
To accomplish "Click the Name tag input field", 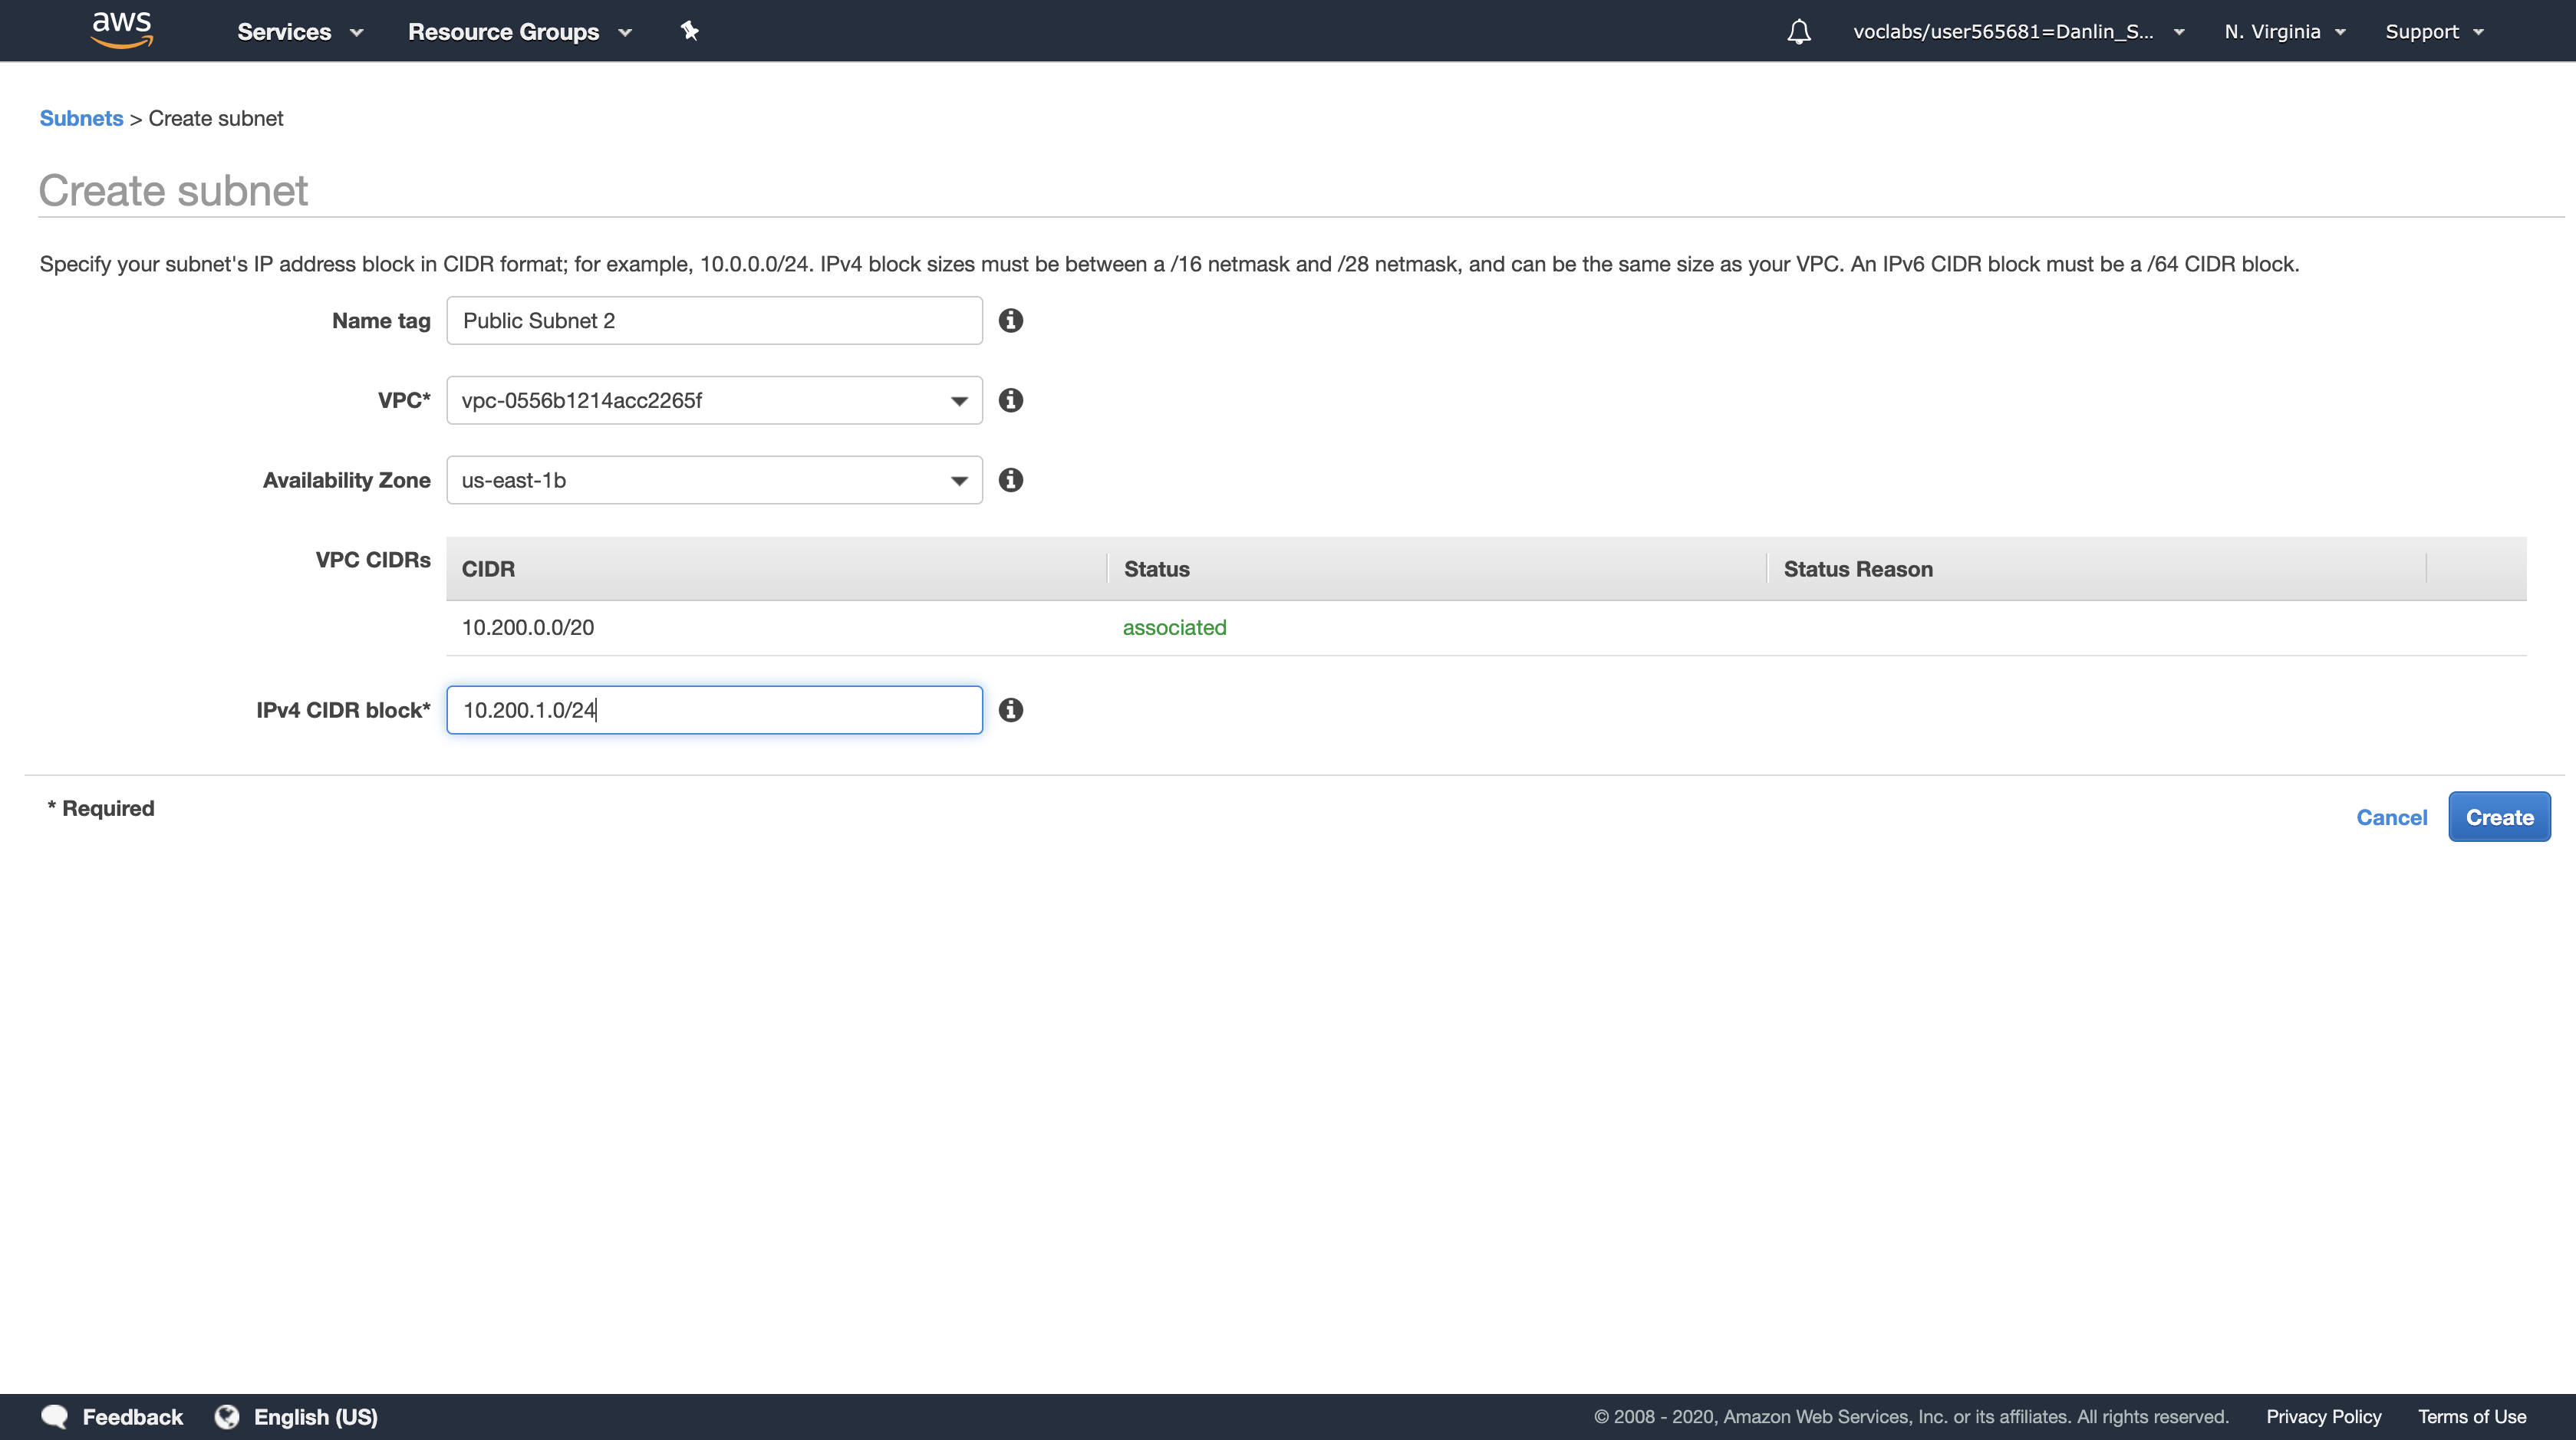I will [x=714, y=321].
